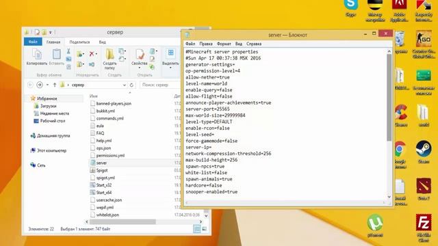Switch Explorer to details view icon
Screen dimensions: 438x246
pos(197,229)
